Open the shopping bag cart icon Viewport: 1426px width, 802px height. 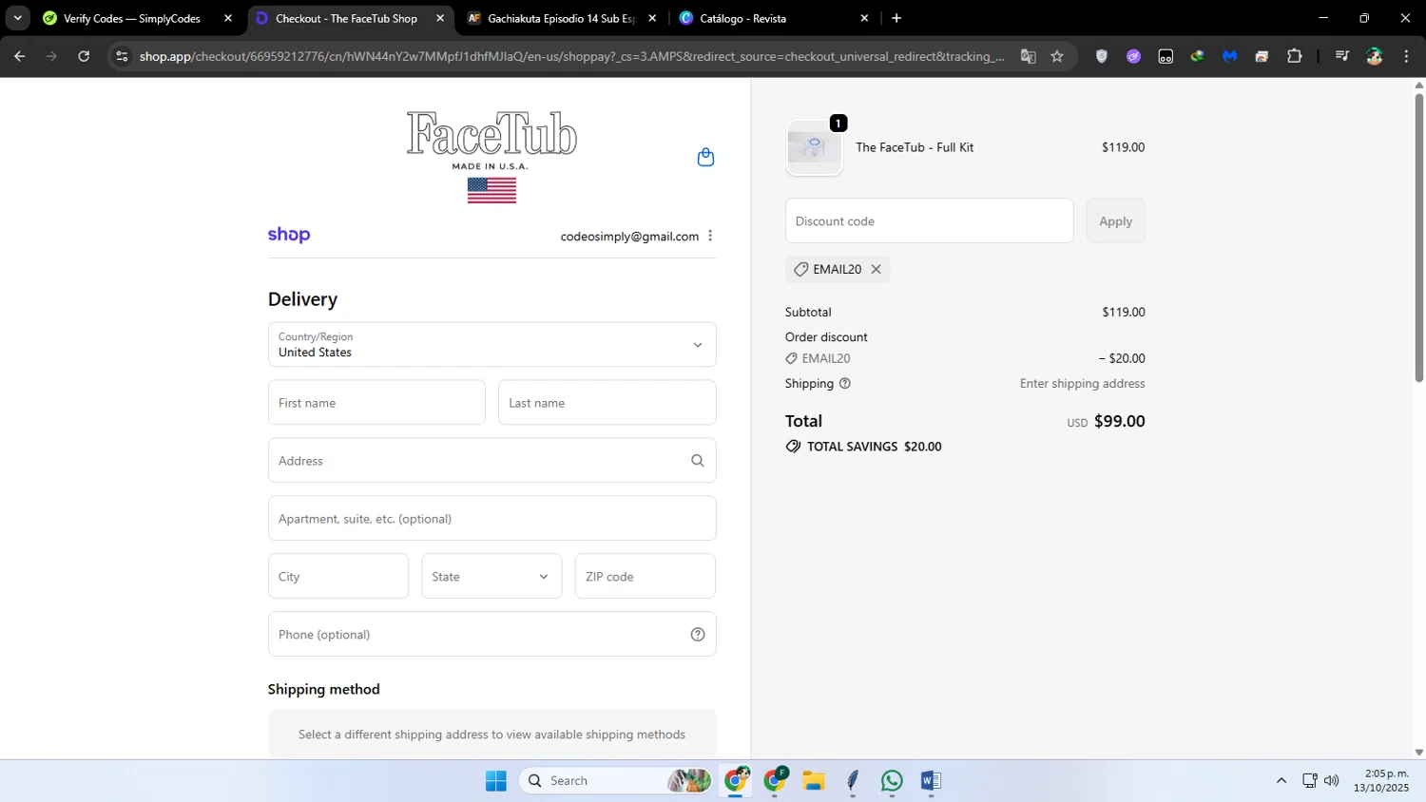tap(705, 157)
